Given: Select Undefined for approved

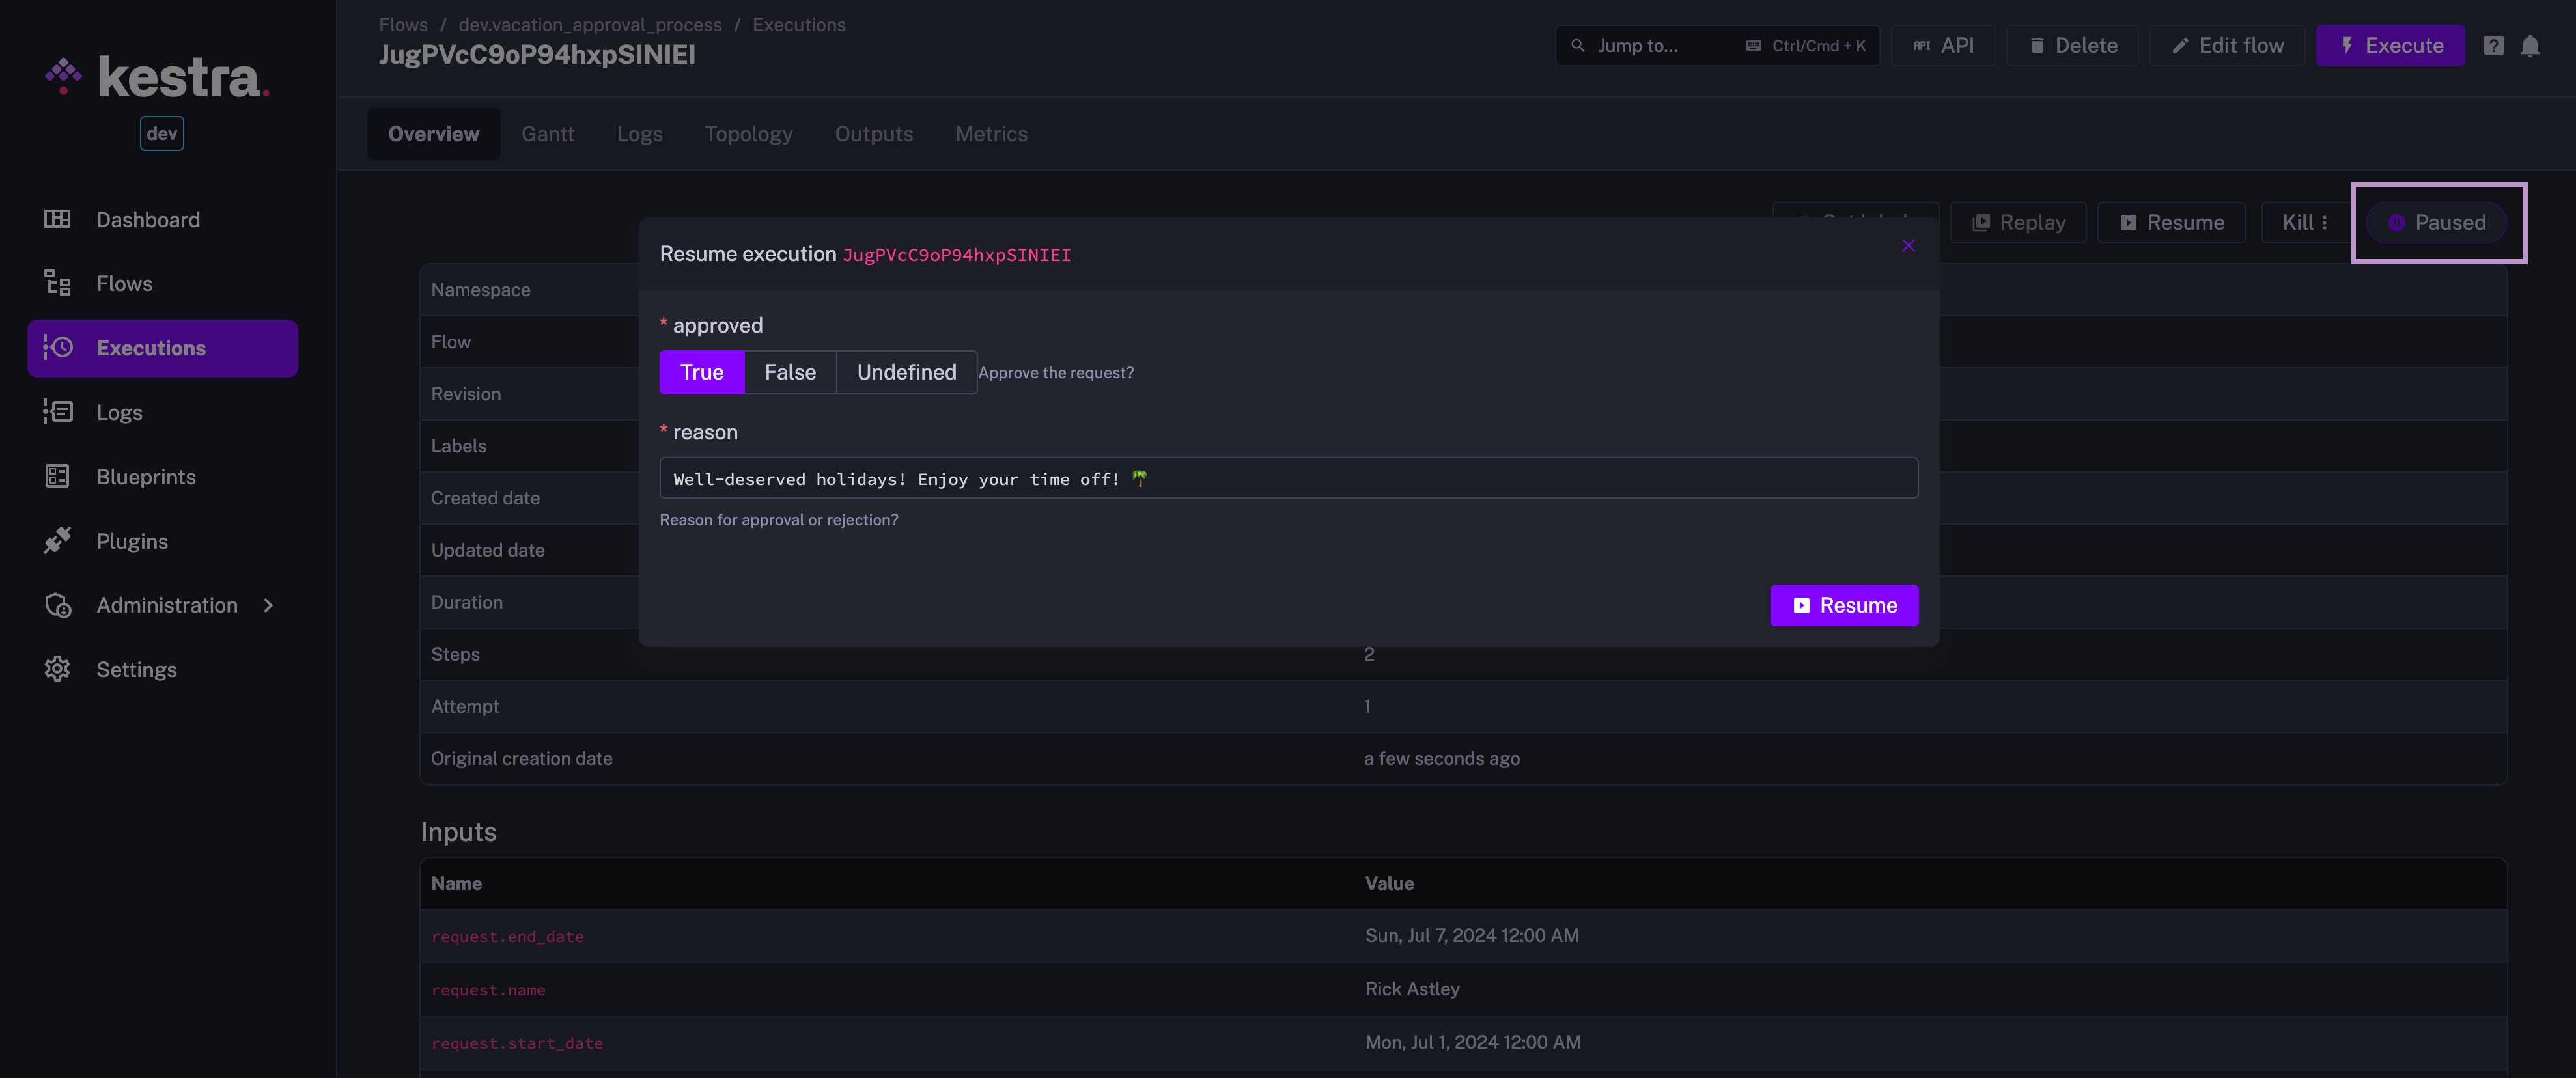Looking at the screenshot, I should tap(906, 372).
